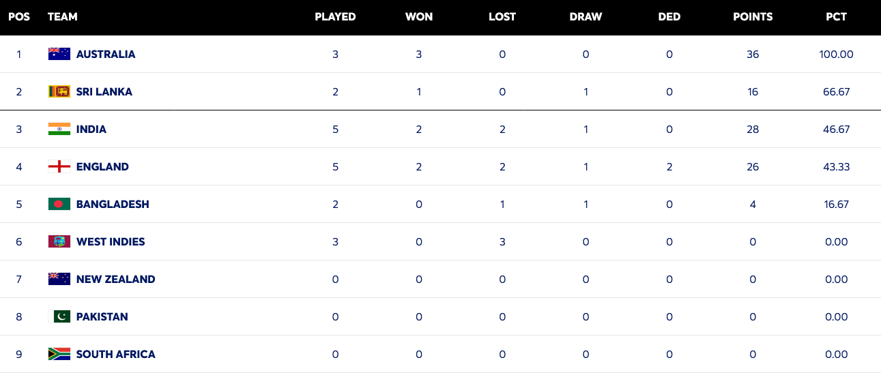
Task: Click the POINTS column header
Action: [x=753, y=16]
